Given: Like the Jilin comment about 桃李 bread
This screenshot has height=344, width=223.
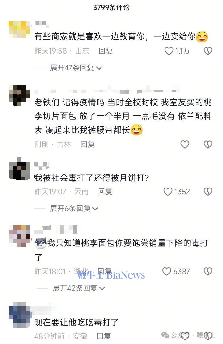Looking at the screenshot, I should [185, 144].
